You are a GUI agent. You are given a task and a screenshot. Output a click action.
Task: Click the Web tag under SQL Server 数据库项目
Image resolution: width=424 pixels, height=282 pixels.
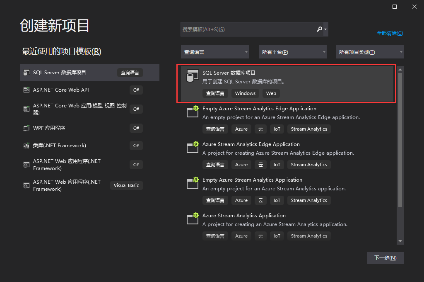tap(271, 93)
